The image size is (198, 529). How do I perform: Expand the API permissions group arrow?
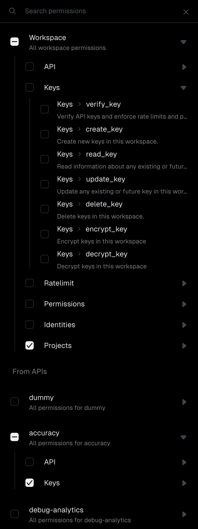pos(184,67)
